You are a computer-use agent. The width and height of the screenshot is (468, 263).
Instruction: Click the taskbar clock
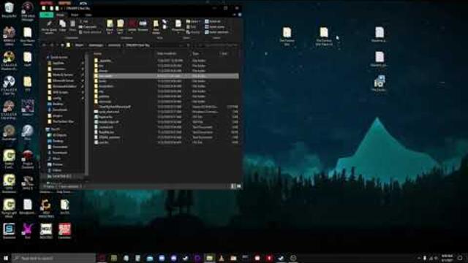point(447,258)
